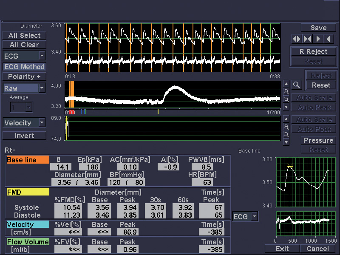Toggle the ECG Method button
The height and width of the screenshot is (255, 340).
point(24,67)
